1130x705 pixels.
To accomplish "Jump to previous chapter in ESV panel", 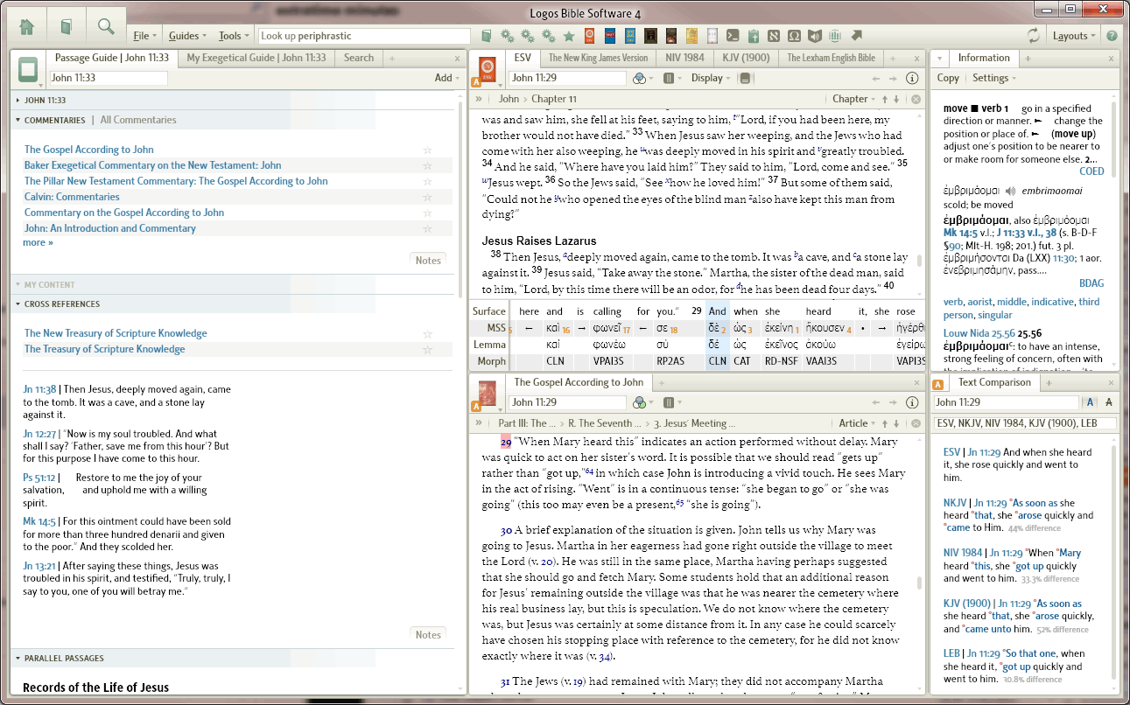I will [x=885, y=99].
